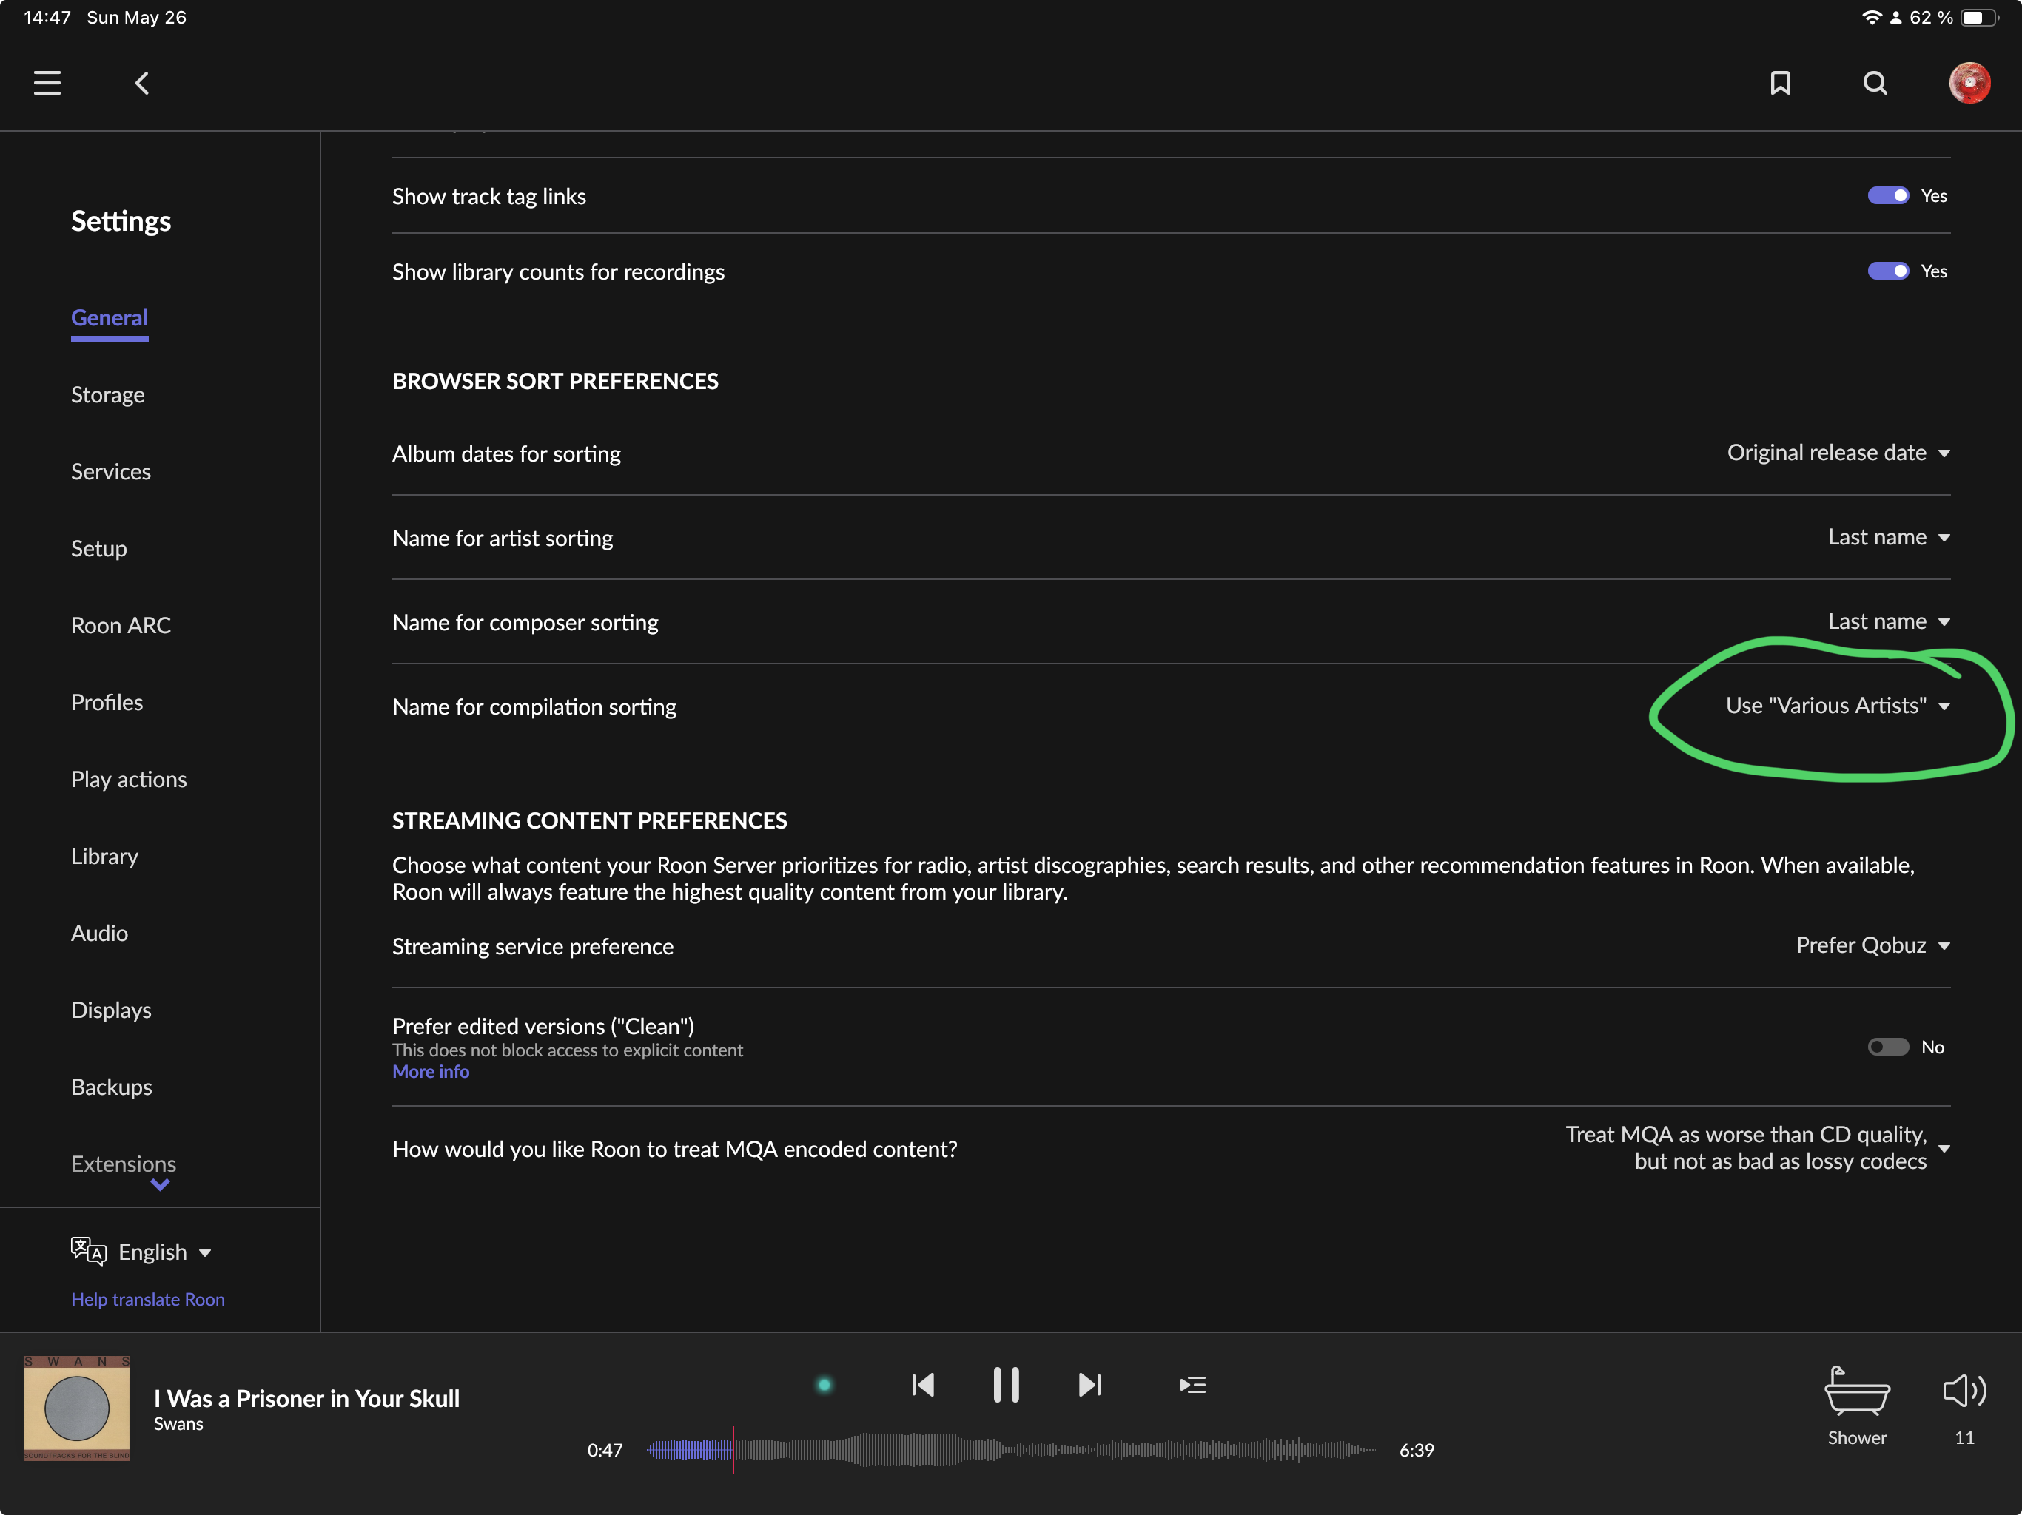
Task: Open Album dates for sorting dropdown
Action: pyautogui.click(x=1838, y=453)
